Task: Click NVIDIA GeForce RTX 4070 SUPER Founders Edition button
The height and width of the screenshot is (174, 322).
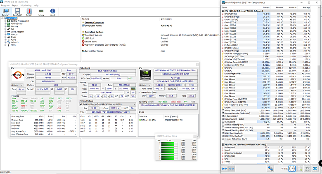Action: 175,70
